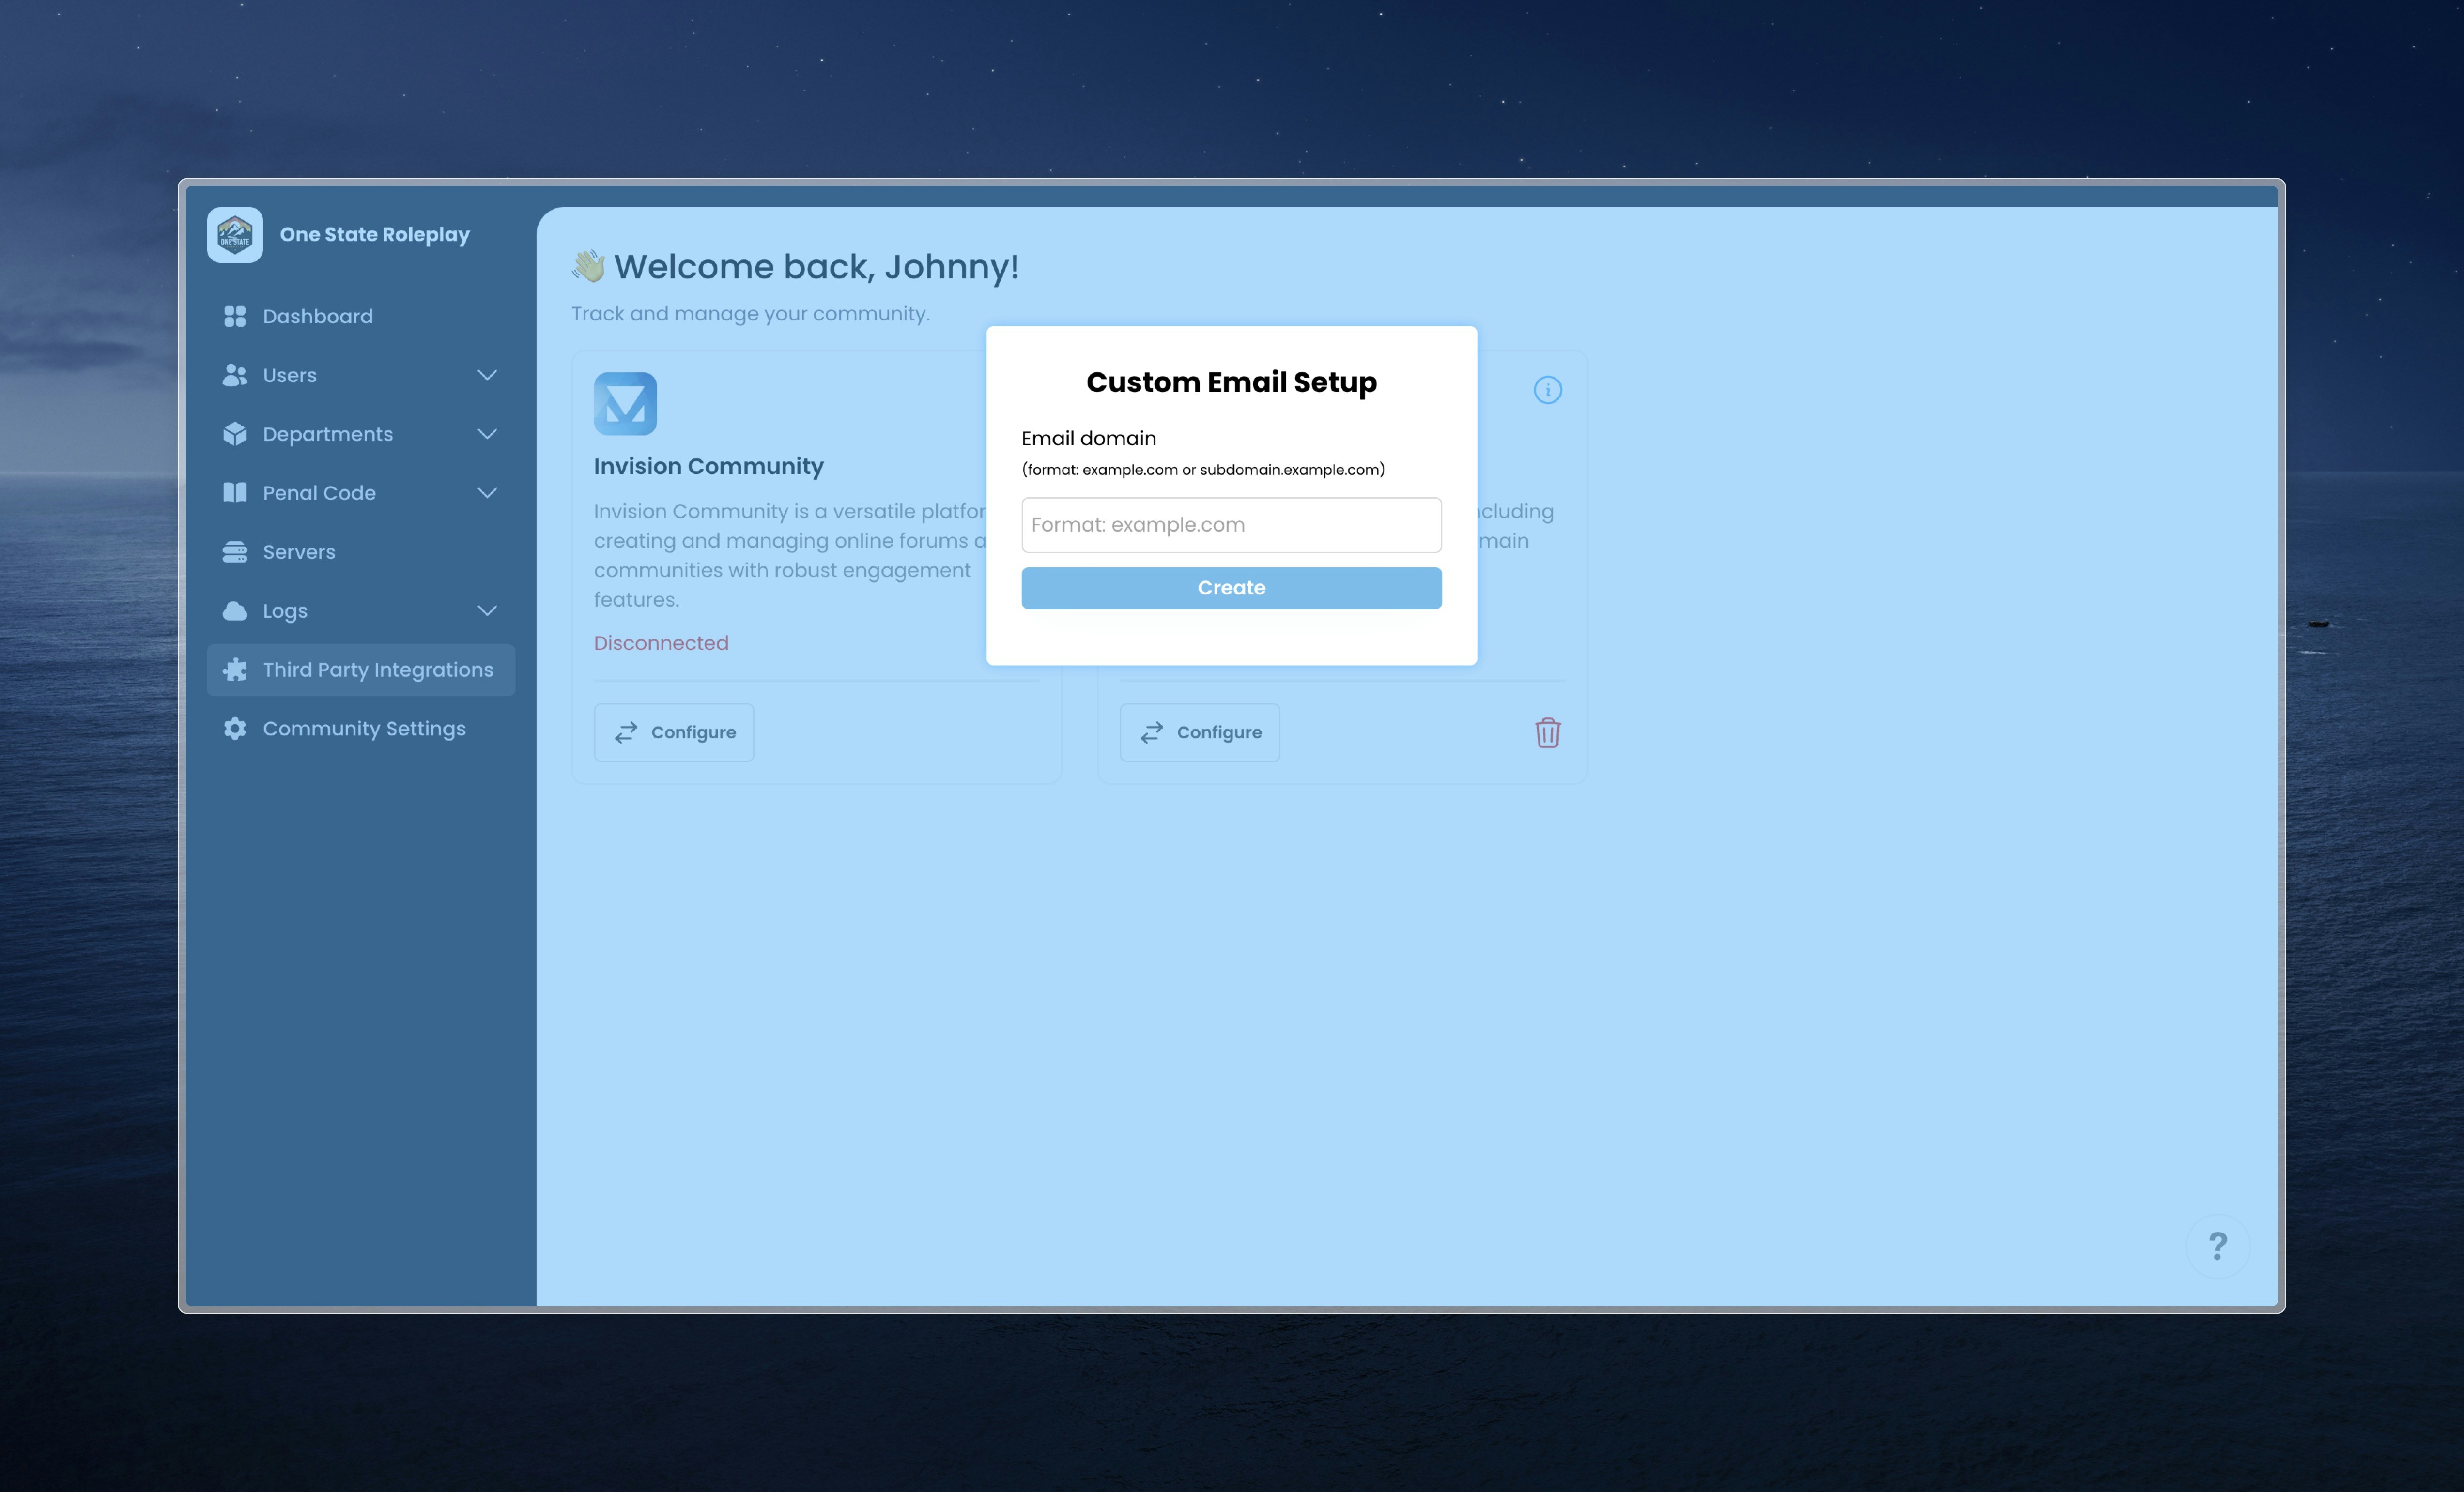Click the Community Settings gear icon
The image size is (2464, 1492).
click(x=235, y=729)
